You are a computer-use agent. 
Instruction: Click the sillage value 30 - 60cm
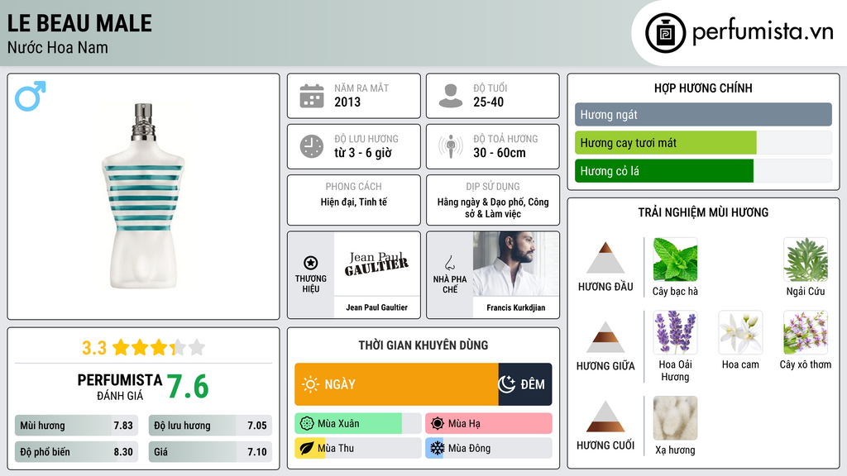tap(499, 153)
